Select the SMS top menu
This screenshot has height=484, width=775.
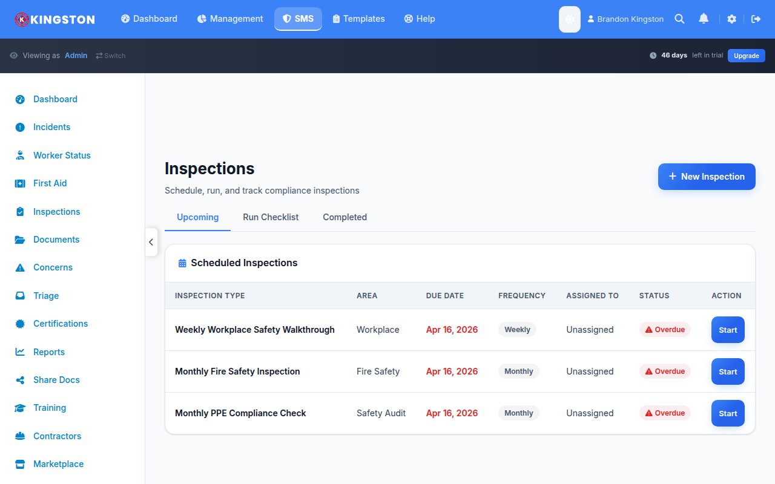coord(298,19)
